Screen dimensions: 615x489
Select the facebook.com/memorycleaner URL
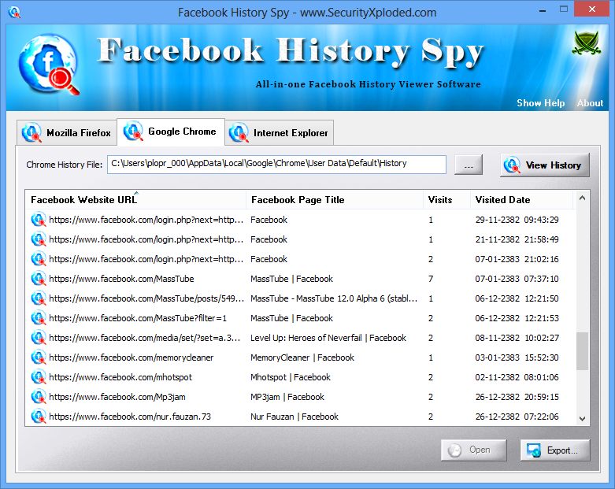tap(132, 357)
